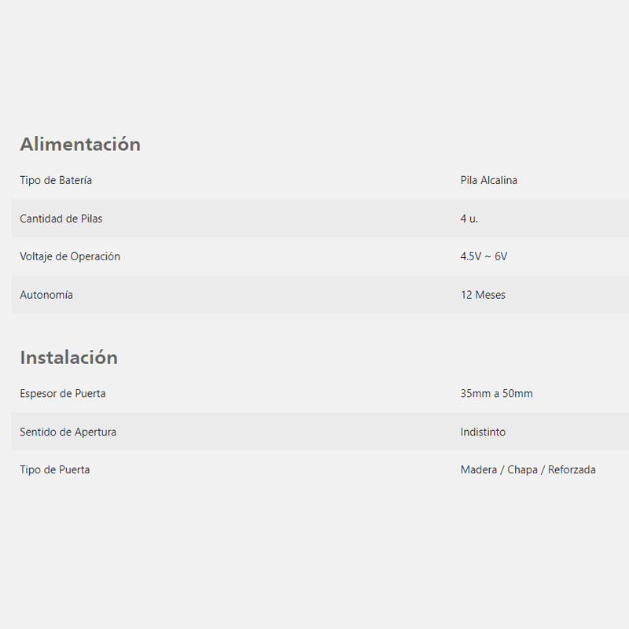Click the word Madera in door types
The image size is (629, 629).
[479, 469]
